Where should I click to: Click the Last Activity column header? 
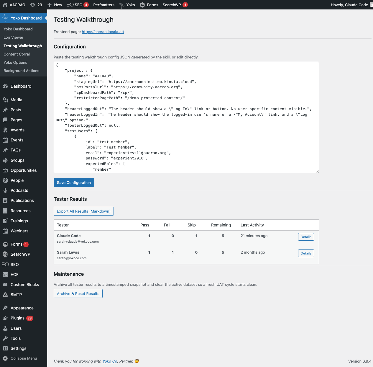252,225
